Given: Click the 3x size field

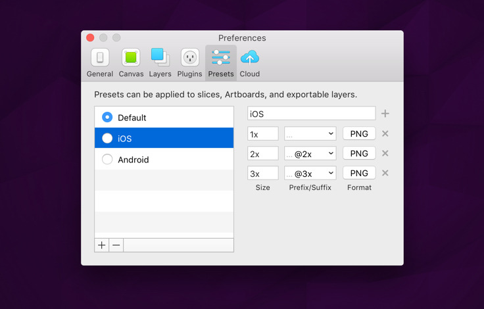Looking at the screenshot, I should pos(262,173).
